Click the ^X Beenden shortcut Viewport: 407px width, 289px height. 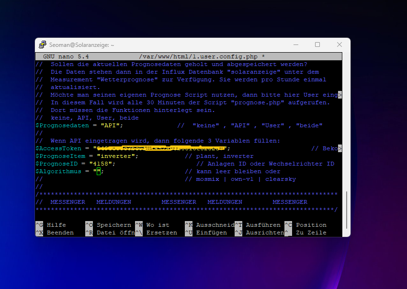(x=55, y=233)
